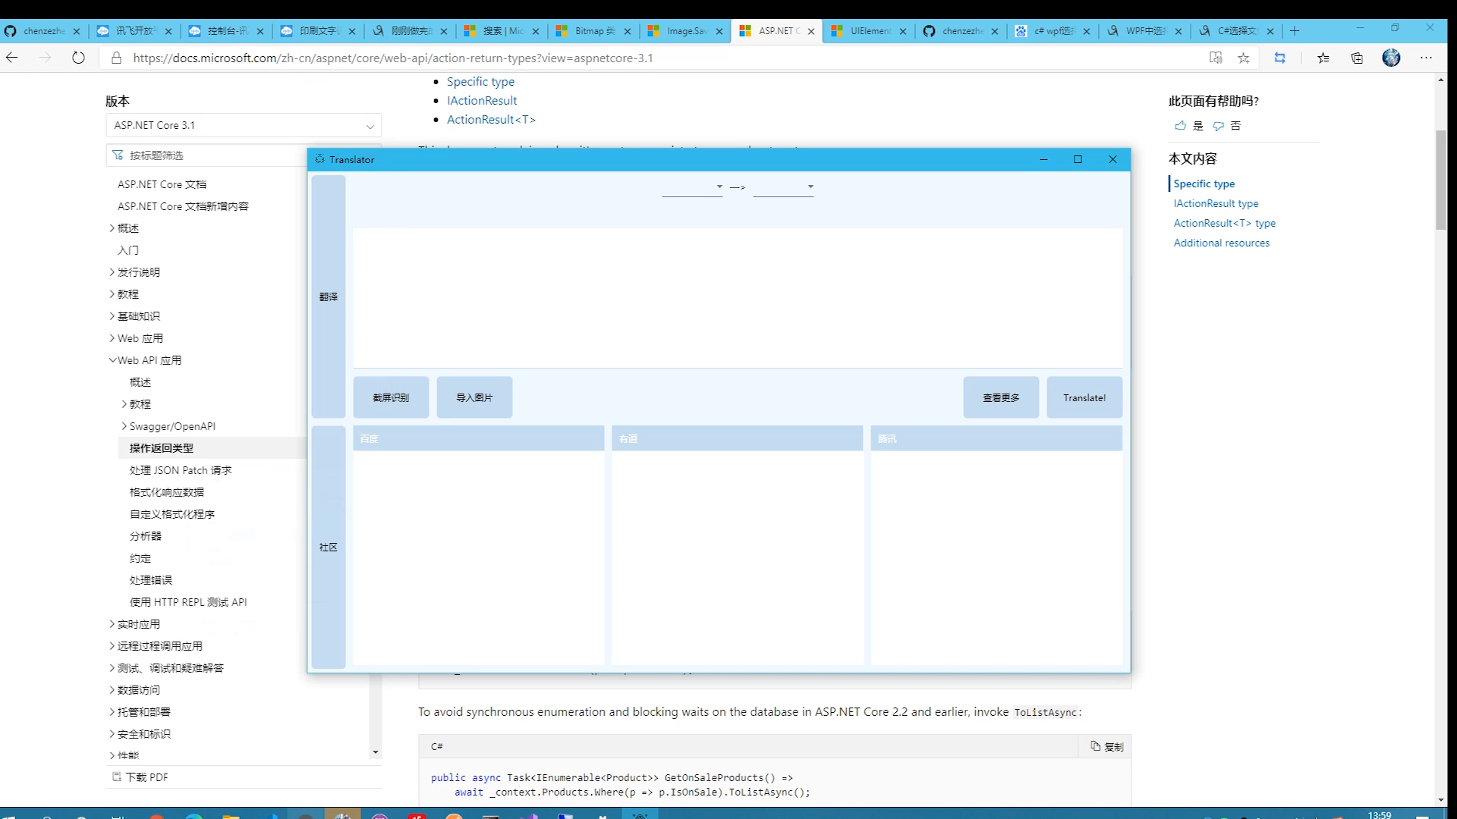The height and width of the screenshot is (819, 1457).
Task: Open the Favorites list icon
Action: 1323,58
